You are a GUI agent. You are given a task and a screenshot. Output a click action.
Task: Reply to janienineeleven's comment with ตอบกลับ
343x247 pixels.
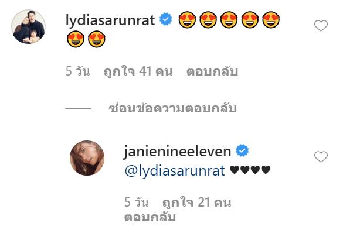pos(150,217)
